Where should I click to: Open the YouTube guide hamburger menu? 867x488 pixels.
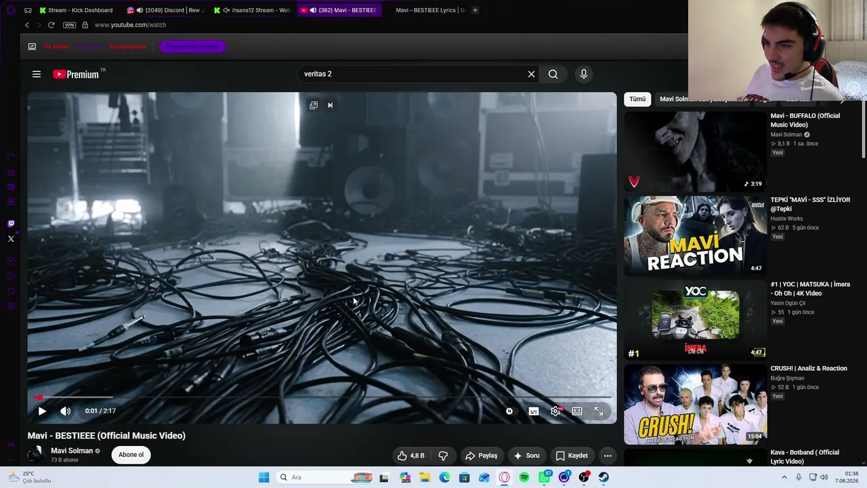coord(37,74)
